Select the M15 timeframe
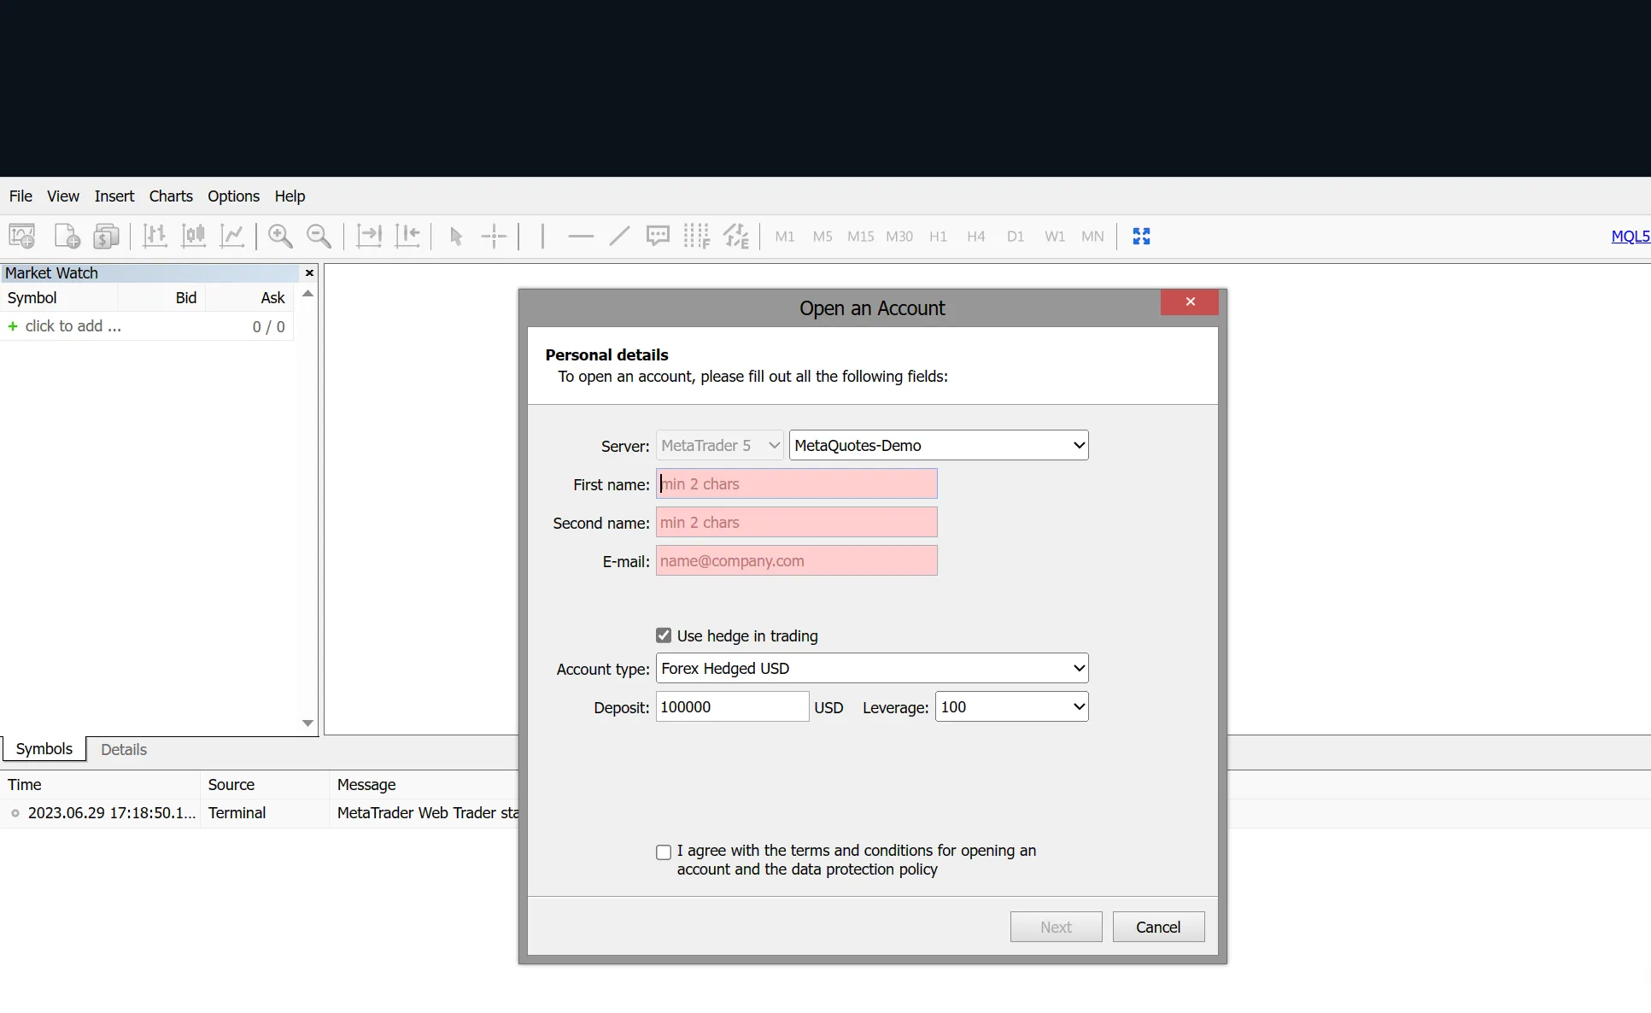This screenshot has height=1013, width=1651. (x=861, y=237)
